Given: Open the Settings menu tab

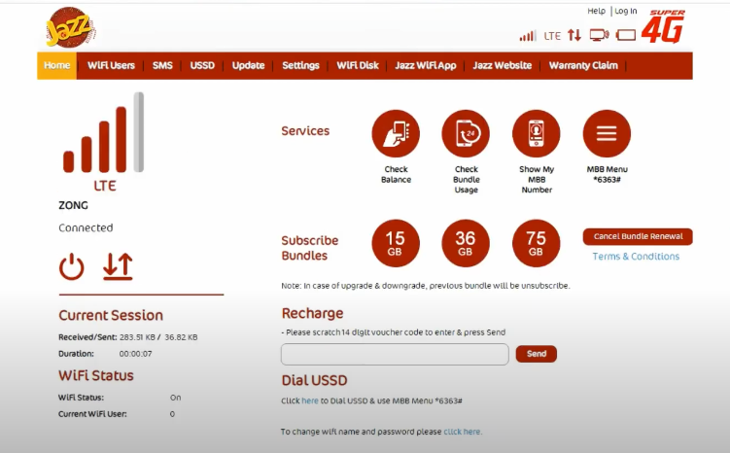Looking at the screenshot, I should coord(300,65).
